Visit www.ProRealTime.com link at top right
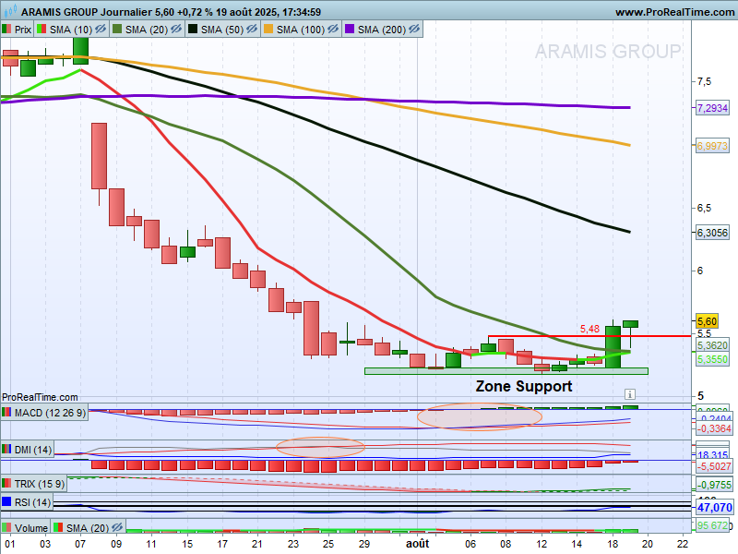The height and width of the screenshot is (554, 738). (x=674, y=12)
